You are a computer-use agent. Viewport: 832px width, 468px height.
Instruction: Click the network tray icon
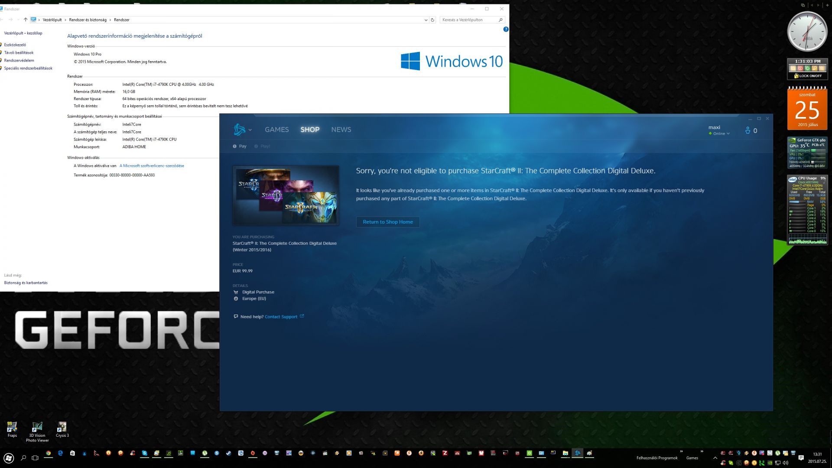[777, 462]
